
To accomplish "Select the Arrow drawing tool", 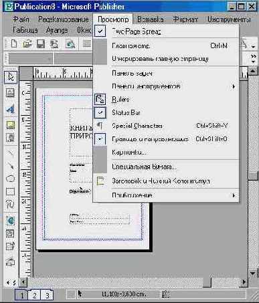I will point(11,165).
